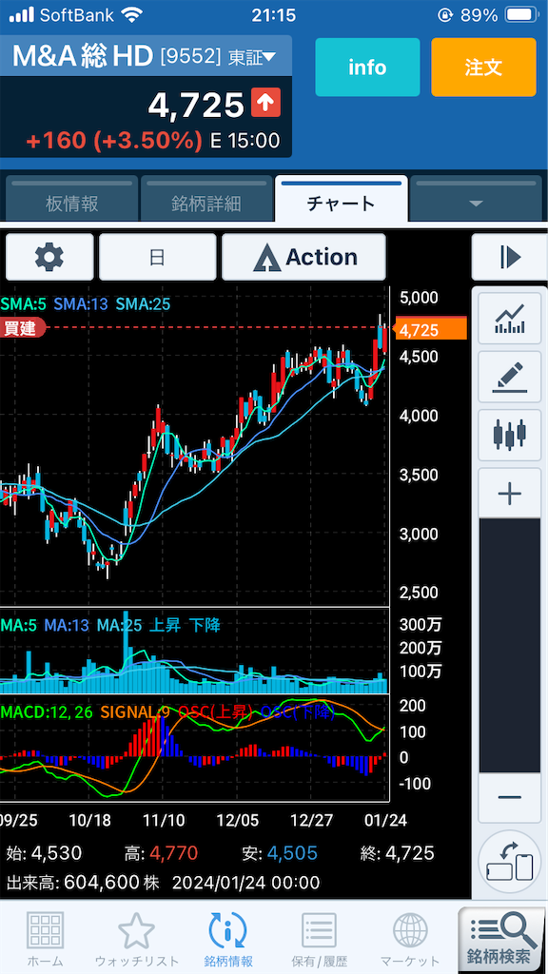Tap the SIGNAL:9 legend label

tap(135, 711)
